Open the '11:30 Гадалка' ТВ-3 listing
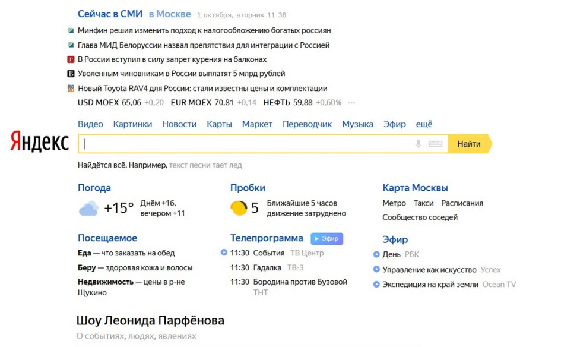The height and width of the screenshot is (347, 561). [267, 268]
